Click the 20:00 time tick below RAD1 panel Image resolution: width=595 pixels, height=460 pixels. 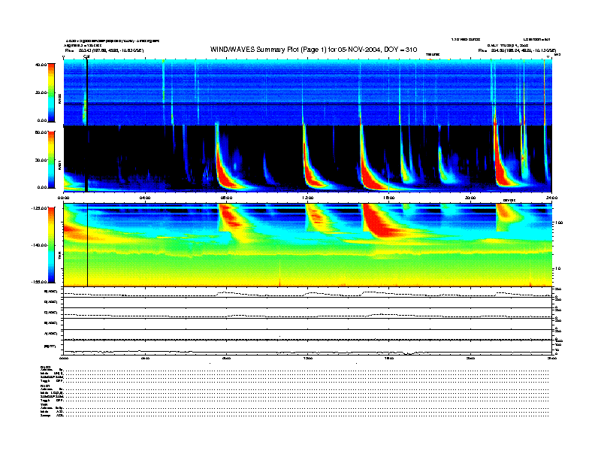470,197
